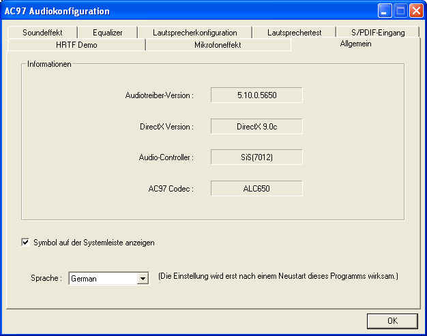This screenshot has height=336, width=427.
Task: Click the SiS(7012) audio controller field
Action: (x=256, y=157)
